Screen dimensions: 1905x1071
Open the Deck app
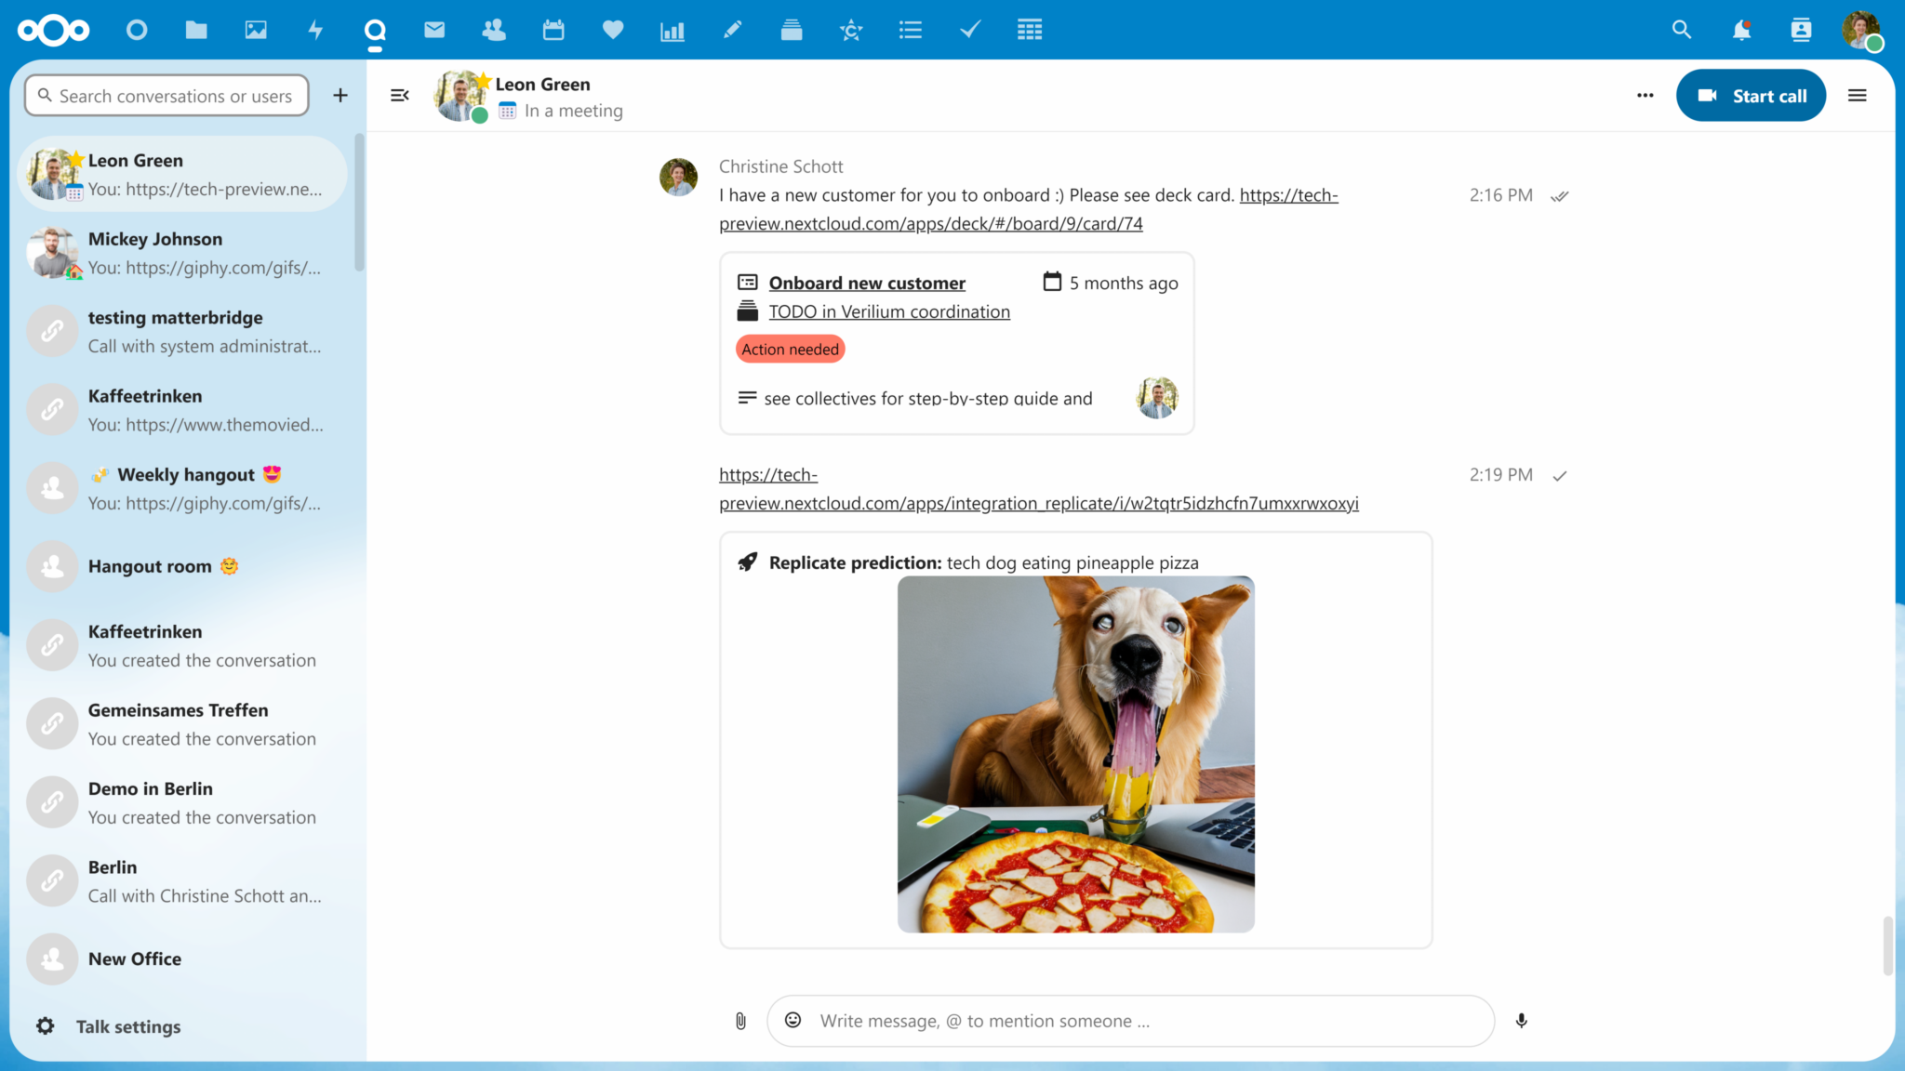click(792, 29)
